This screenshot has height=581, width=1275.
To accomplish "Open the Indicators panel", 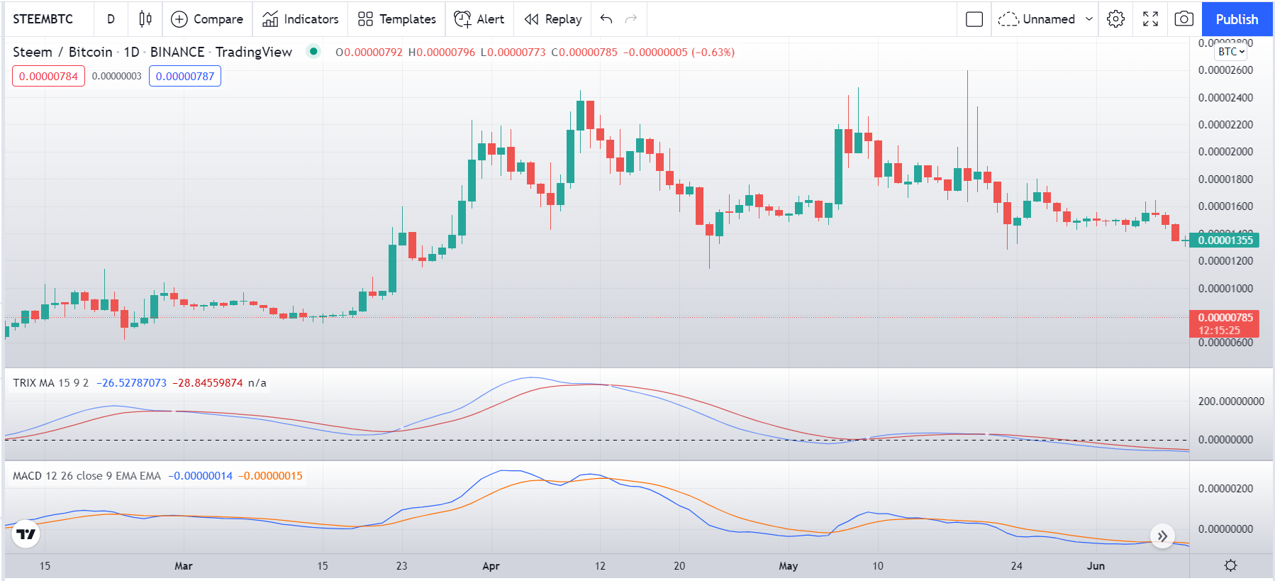I will [300, 19].
